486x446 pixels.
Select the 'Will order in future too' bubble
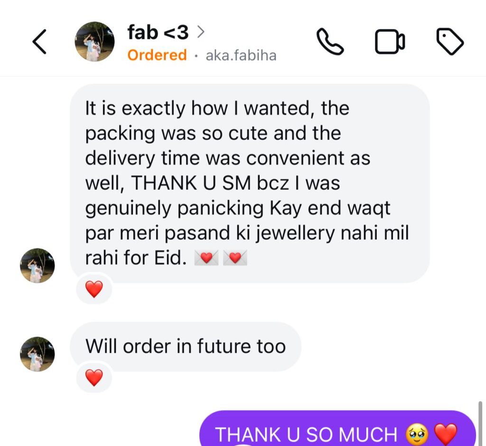coord(186,346)
